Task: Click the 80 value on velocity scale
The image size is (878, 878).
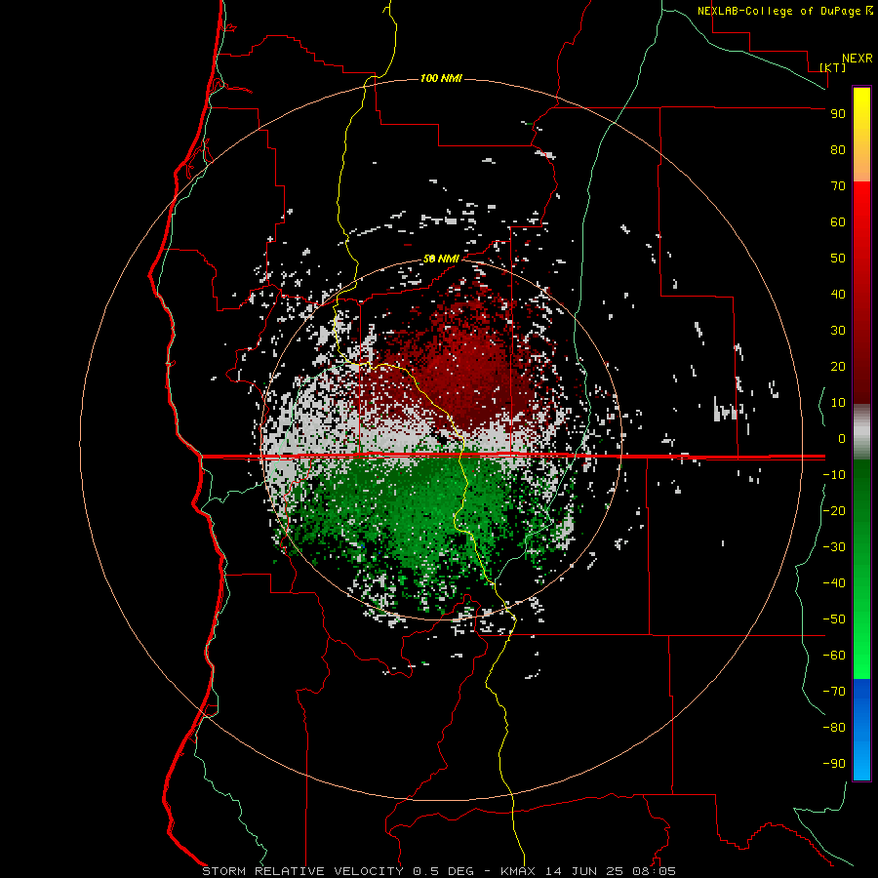Action: coord(838,149)
